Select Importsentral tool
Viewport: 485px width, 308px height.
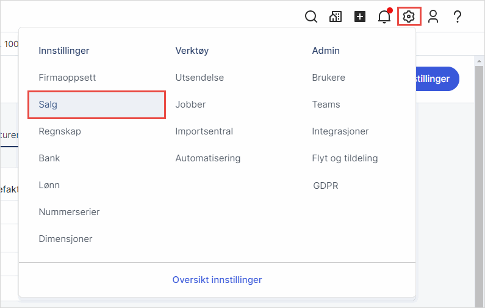point(204,131)
